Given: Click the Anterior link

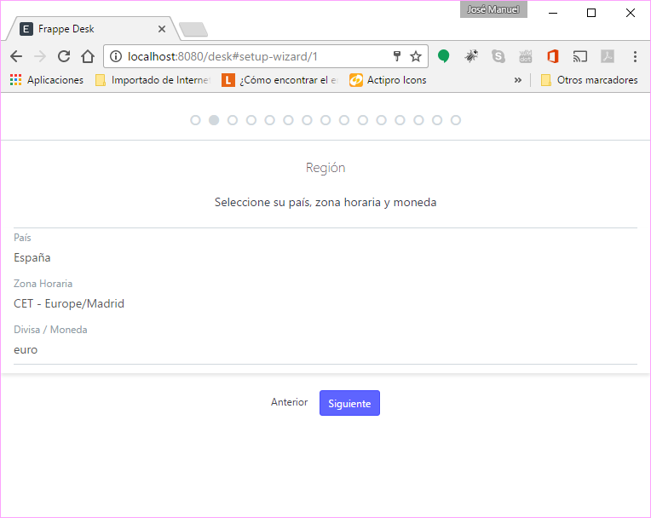Looking at the screenshot, I should click(x=289, y=402).
